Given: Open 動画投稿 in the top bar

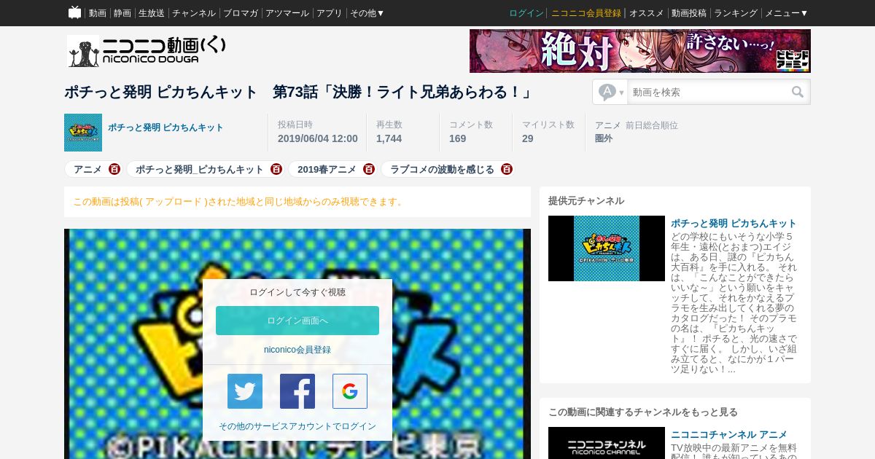Looking at the screenshot, I should [x=689, y=13].
